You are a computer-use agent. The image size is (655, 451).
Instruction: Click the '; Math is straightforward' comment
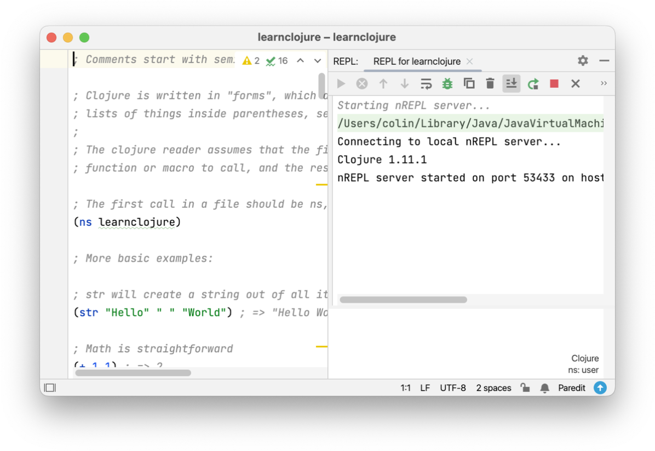[x=153, y=349]
